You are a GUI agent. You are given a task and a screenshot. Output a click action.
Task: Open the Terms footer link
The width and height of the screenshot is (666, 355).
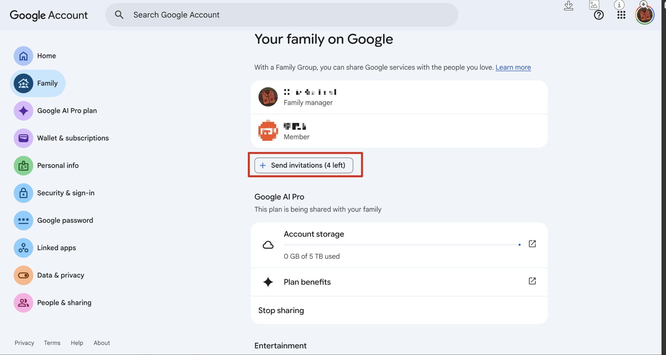[52, 343]
